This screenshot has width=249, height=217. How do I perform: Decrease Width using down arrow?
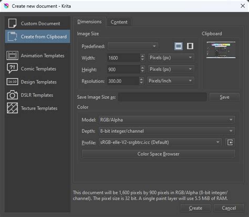[x=142, y=60]
